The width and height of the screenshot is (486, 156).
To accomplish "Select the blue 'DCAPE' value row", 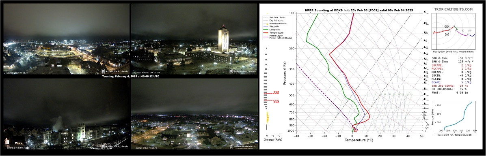I will coord(451,82).
